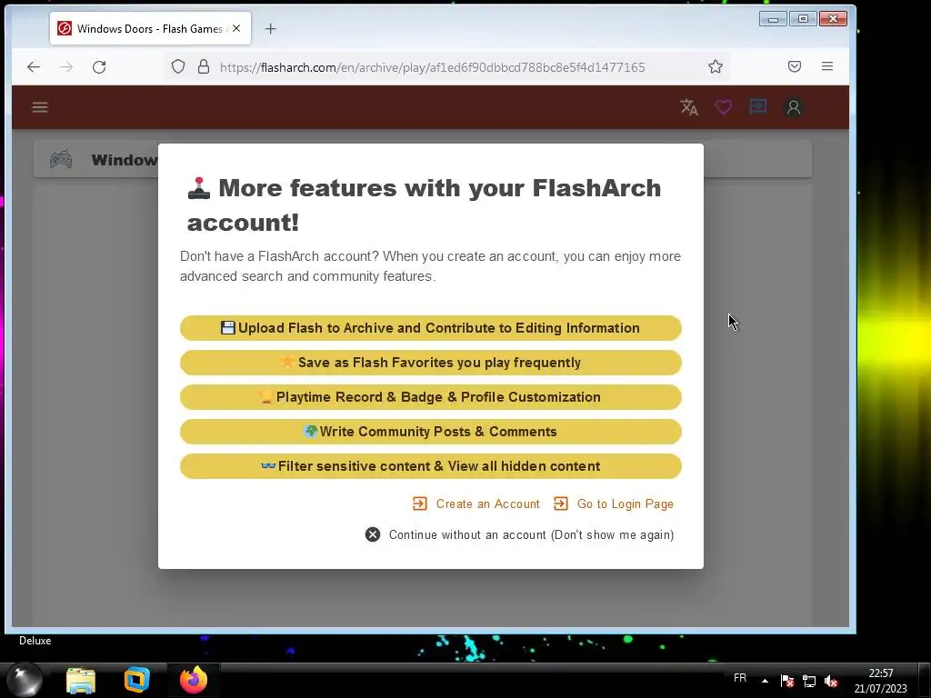The height and width of the screenshot is (698, 931).
Task: Open the Pocket save icon
Action: (x=795, y=66)
